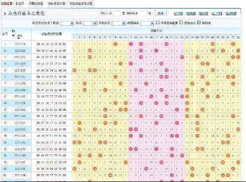Click red ball 25 in issue 2011121 row

[x=197, y=57]
